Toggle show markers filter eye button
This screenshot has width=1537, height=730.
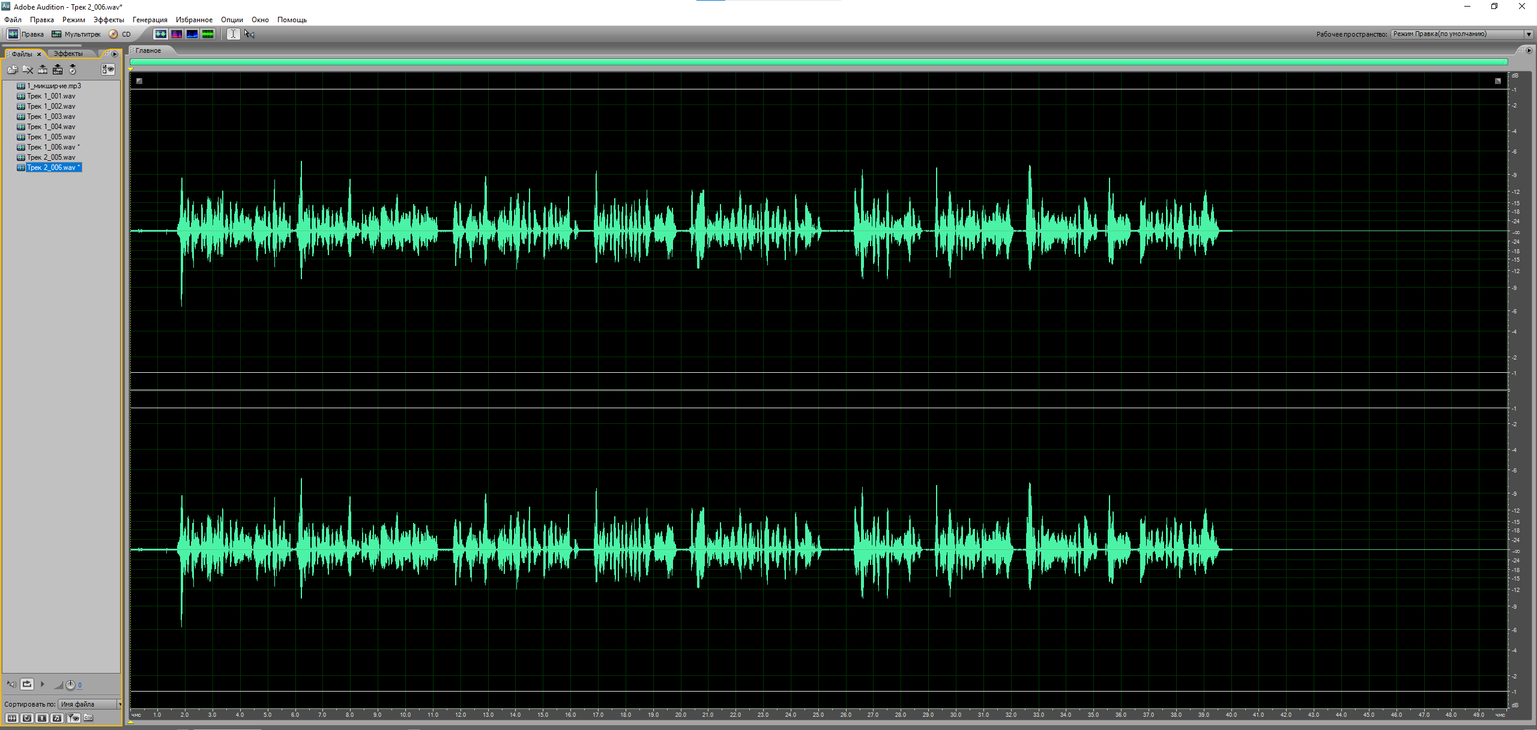(73, 718)
